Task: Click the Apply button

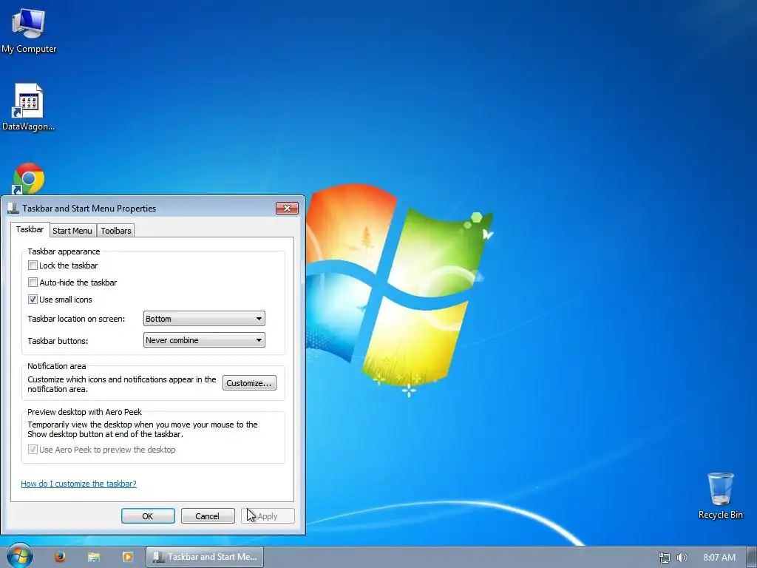Action: tap(268, 515)
